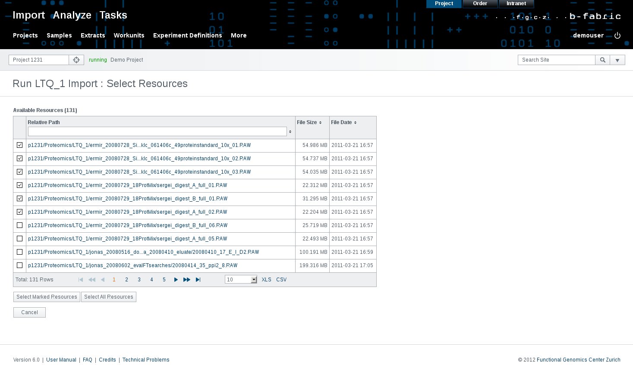Click the Cancel button
633x365 pixels.
click(x=29, y=312)
